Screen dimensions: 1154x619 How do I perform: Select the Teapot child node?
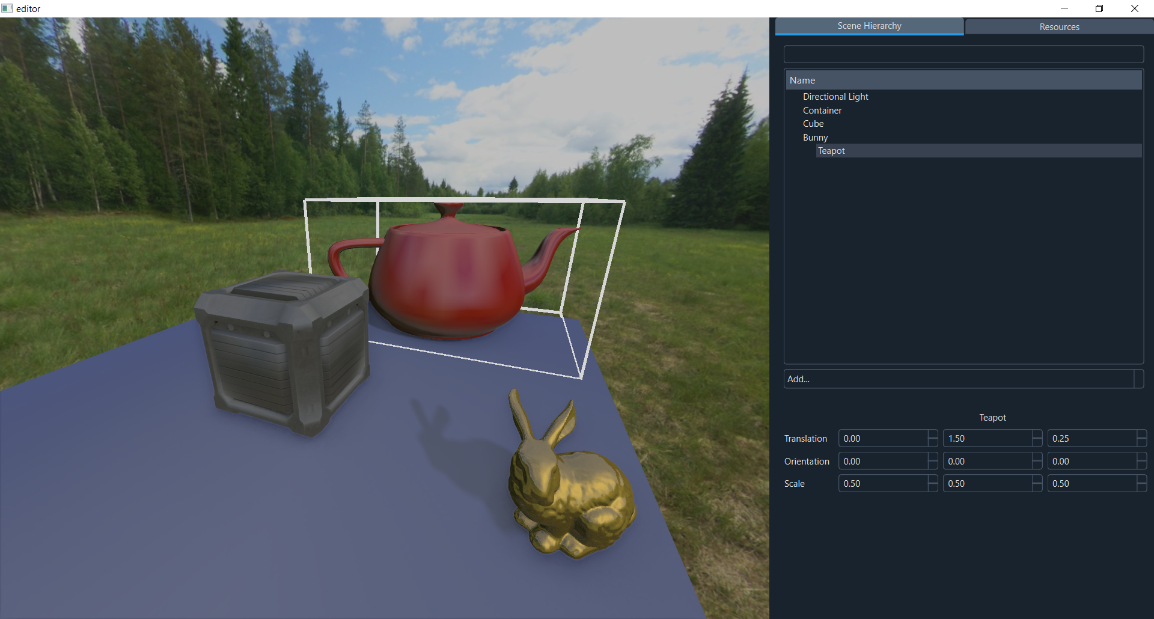pyautogui.click(x=978, y=151)
